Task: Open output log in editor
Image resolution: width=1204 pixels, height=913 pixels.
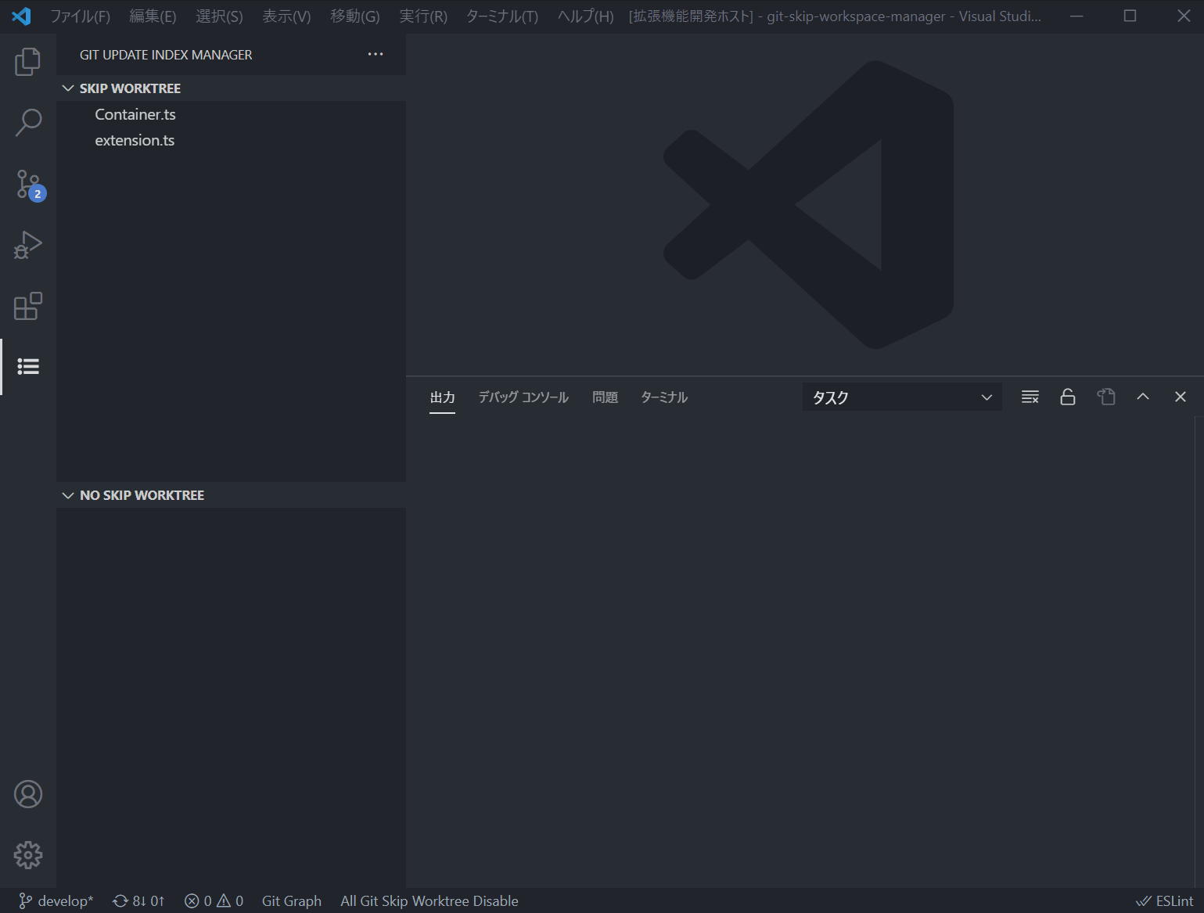Action: (1105, 397)
